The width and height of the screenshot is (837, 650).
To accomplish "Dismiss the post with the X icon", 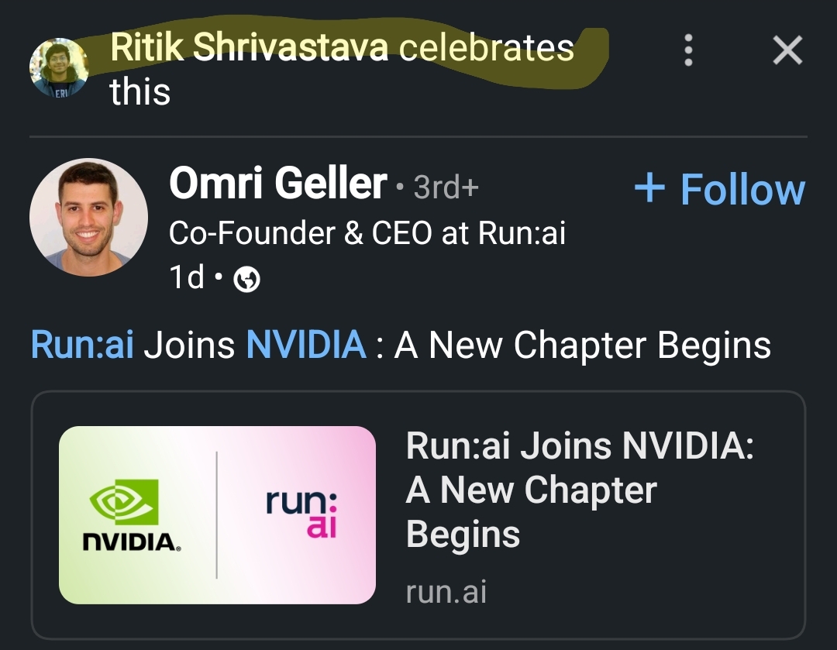I will click(787, 51).
